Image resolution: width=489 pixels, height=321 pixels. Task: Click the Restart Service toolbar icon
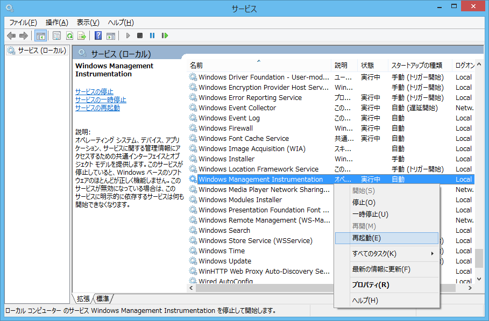pos(165,35)
